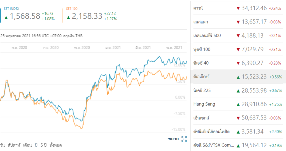Open the เอสแอนด์พี 500 index row

coord(207,35)
